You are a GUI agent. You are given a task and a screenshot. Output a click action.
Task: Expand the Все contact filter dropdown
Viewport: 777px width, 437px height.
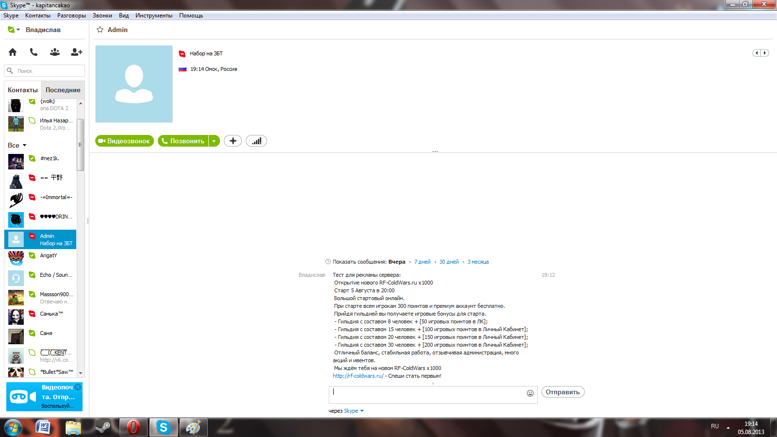pos(17,145)
